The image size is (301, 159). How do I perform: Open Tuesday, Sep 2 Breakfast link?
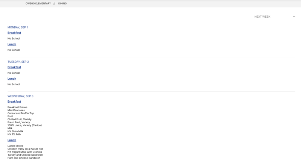(14, 67)
